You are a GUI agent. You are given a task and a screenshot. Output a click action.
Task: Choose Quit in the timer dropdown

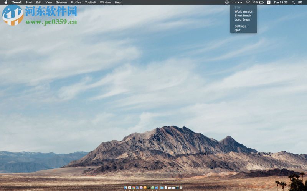pos(238,30)
